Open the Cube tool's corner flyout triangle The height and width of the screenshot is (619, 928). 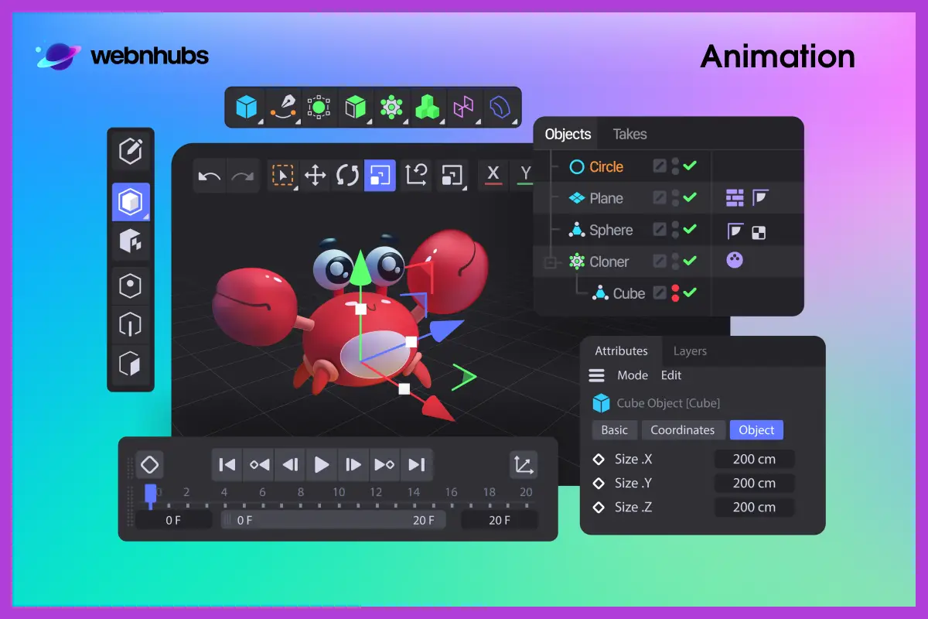click(x=261, y=122)
